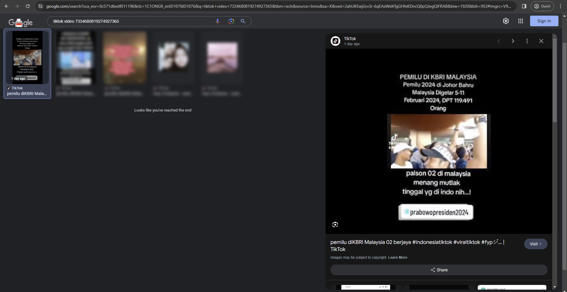Open the 'pemilu diKBRI Malaysia 02 berjaya' title link

click(x=417, y=245)
